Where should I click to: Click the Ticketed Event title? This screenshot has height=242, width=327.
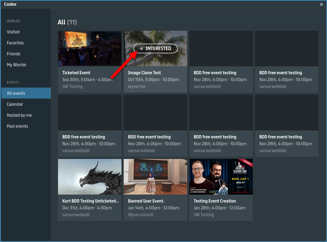(76, 73)
